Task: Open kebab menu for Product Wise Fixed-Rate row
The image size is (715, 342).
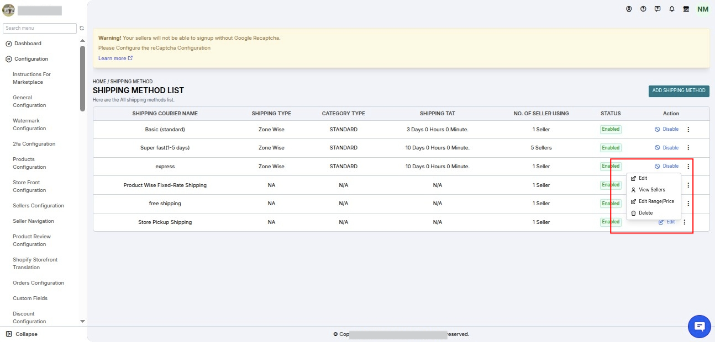Action: (x=688, y=185)
